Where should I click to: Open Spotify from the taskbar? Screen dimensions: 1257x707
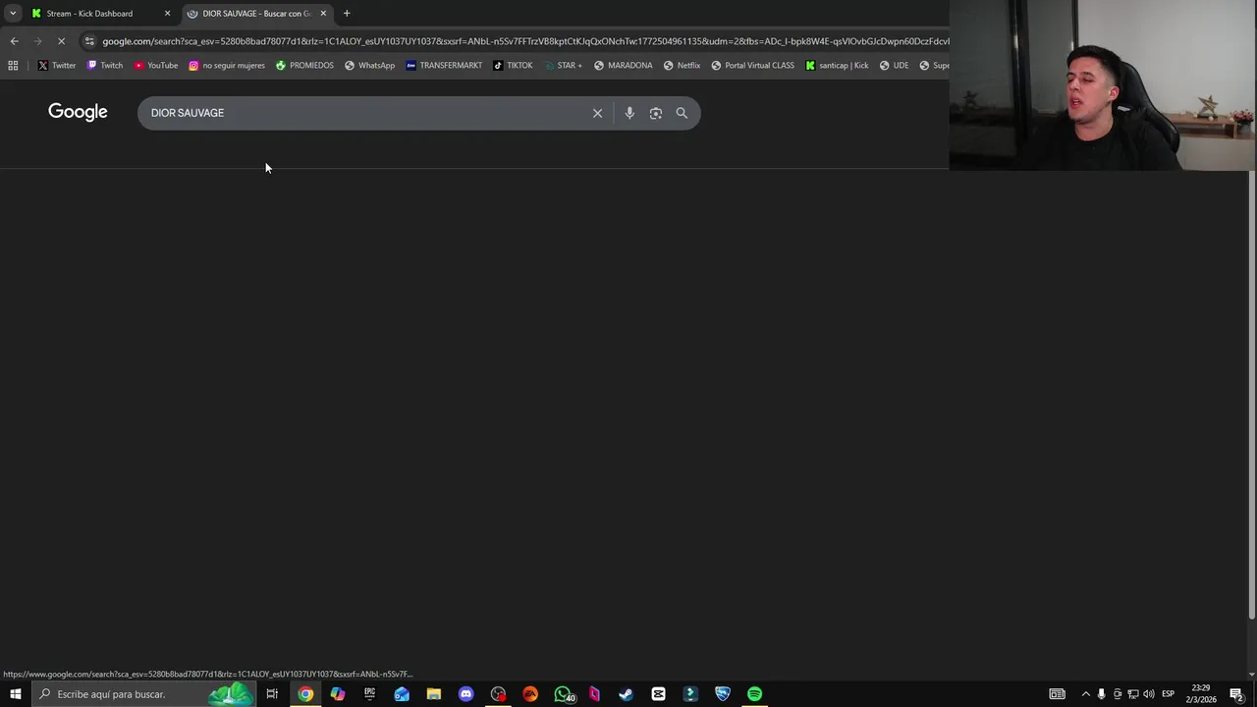pos(754,694)
